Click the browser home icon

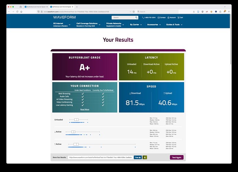[21, 11]
